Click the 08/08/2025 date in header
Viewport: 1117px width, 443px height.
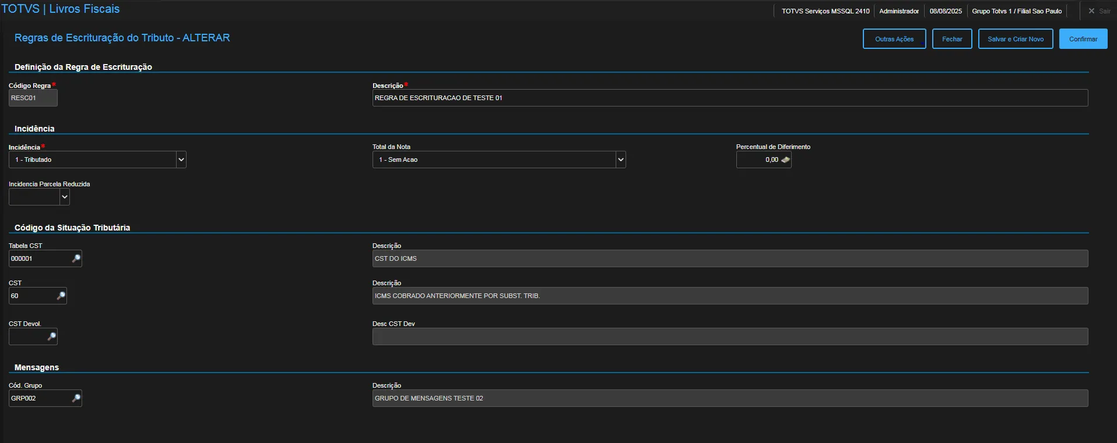pos(946,11)
